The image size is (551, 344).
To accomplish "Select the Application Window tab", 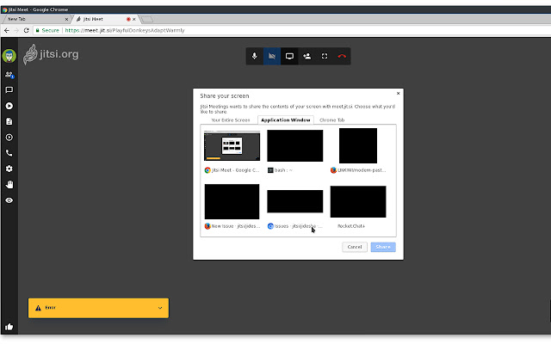I will pos(285,120).
